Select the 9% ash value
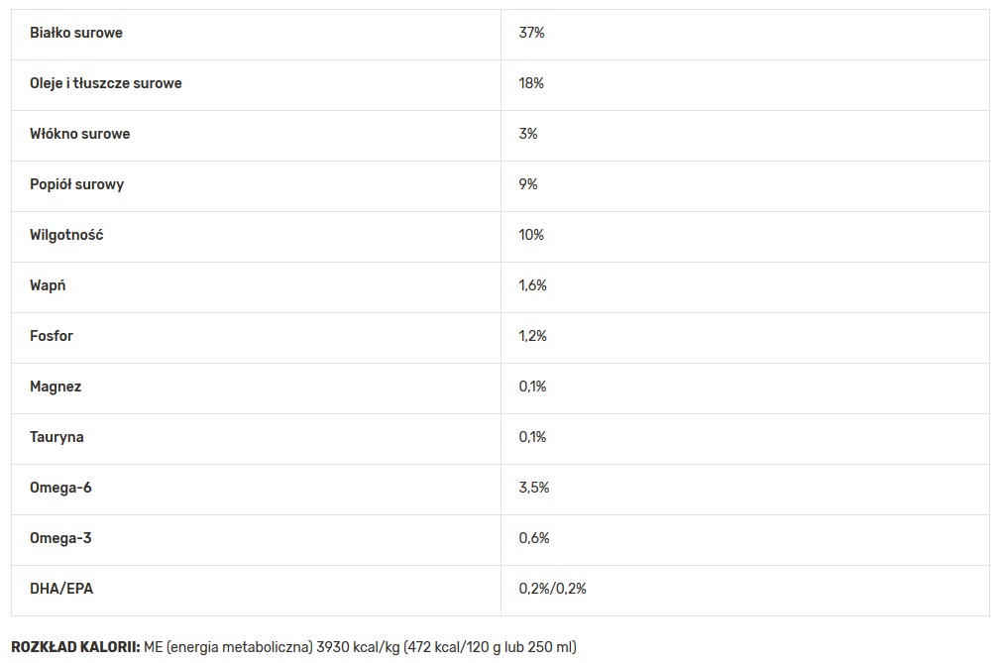Viewport: 1001px width, 663px height. point(528,184)
